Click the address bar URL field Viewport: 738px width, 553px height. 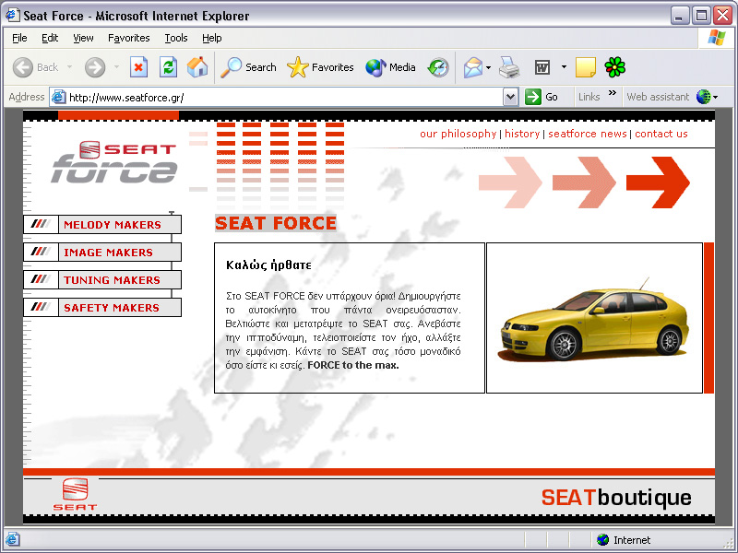pos(284,97)
